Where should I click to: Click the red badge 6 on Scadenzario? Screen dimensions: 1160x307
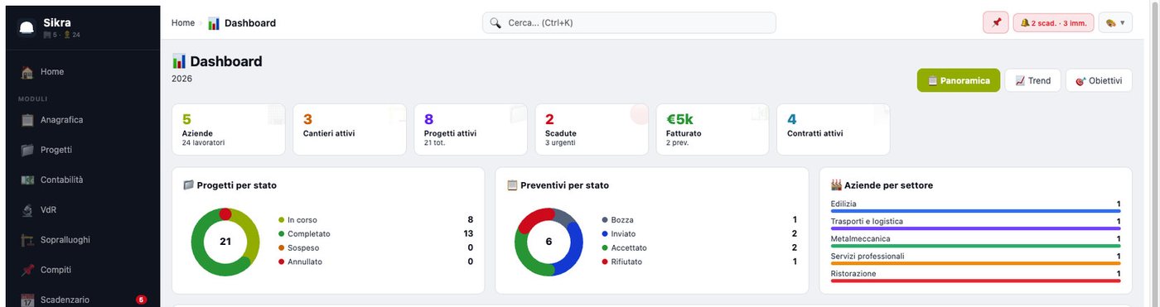(141, 300)
